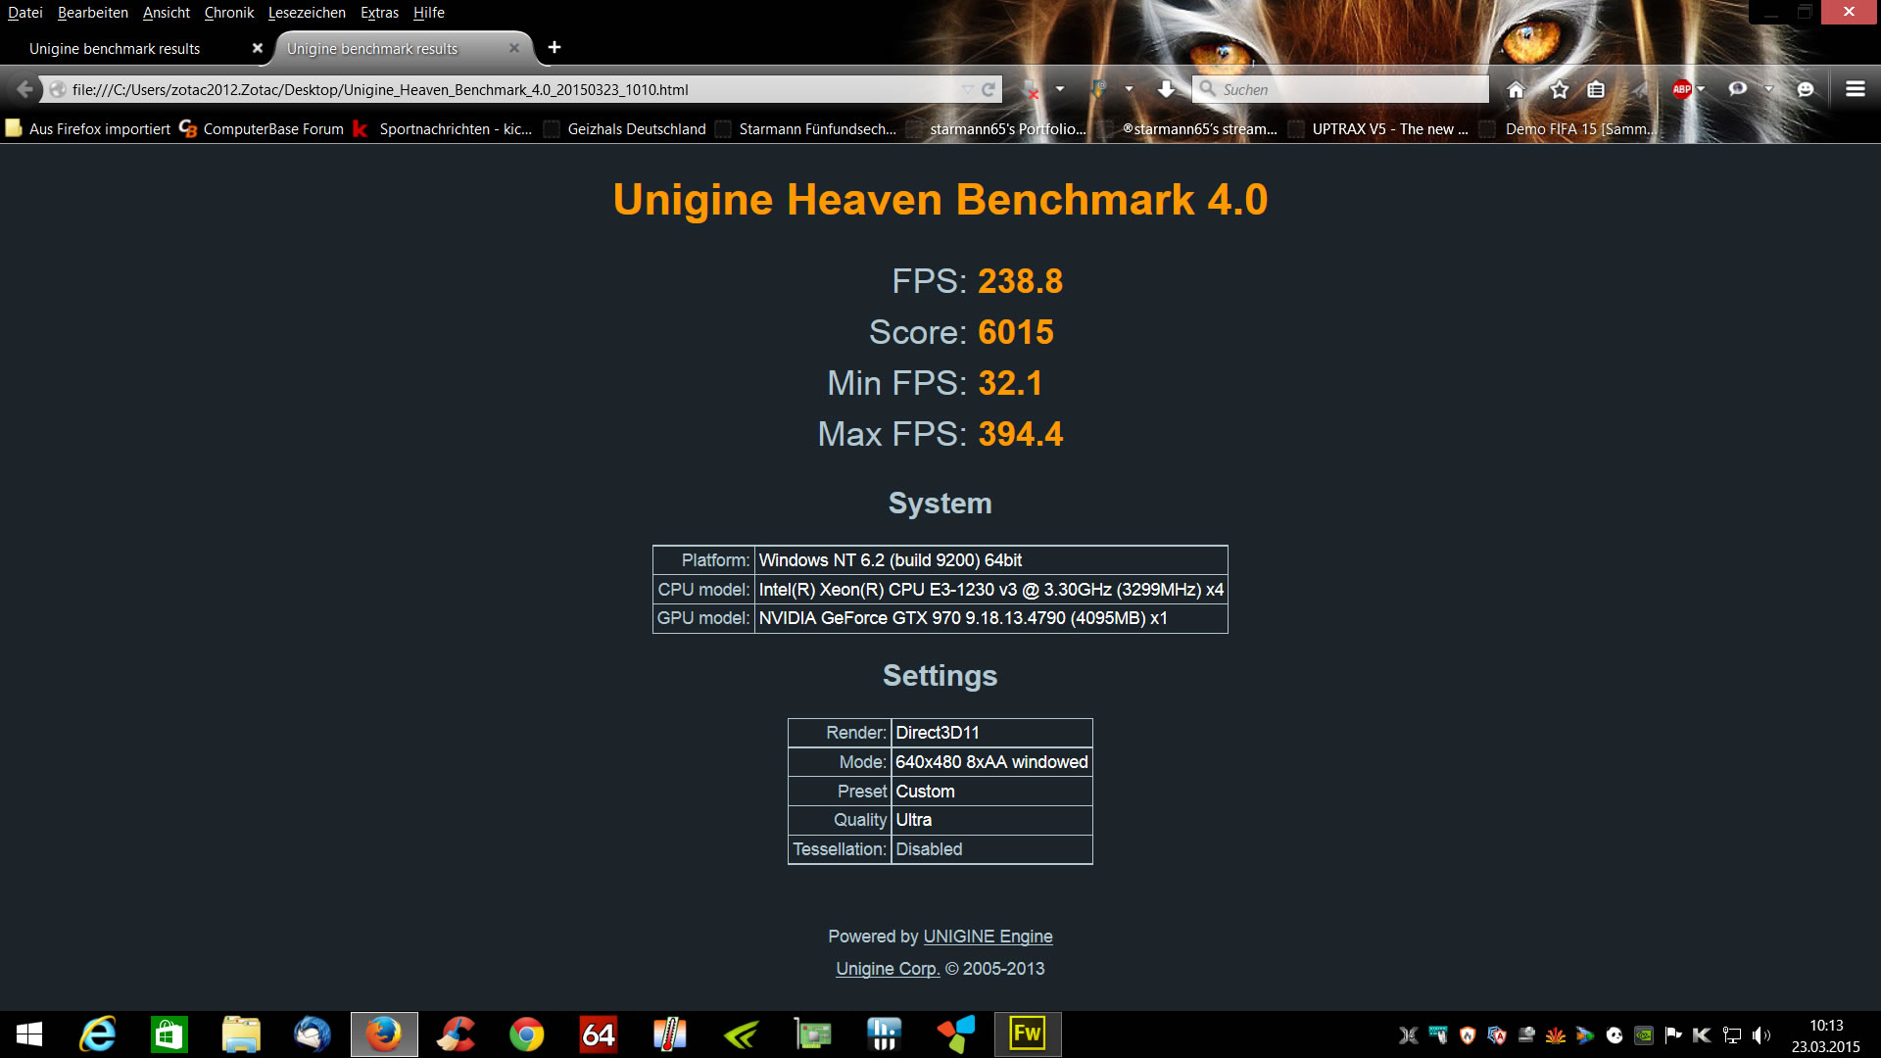Open a new tab with the plus button
Viewport: 1881px width, 1058px height.
click(555, 47)
